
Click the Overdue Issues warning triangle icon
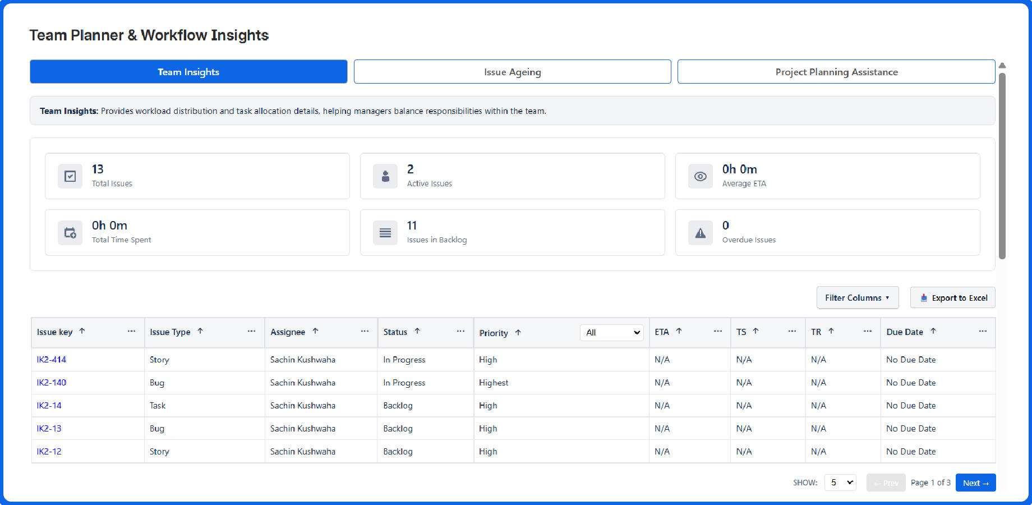pyautogui.click(x=700, y=233)
